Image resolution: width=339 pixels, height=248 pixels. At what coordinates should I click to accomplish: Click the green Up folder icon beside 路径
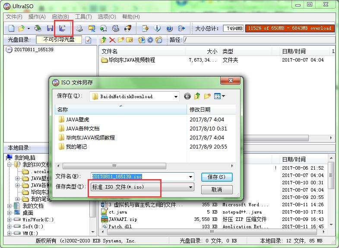tap(104, 40)
